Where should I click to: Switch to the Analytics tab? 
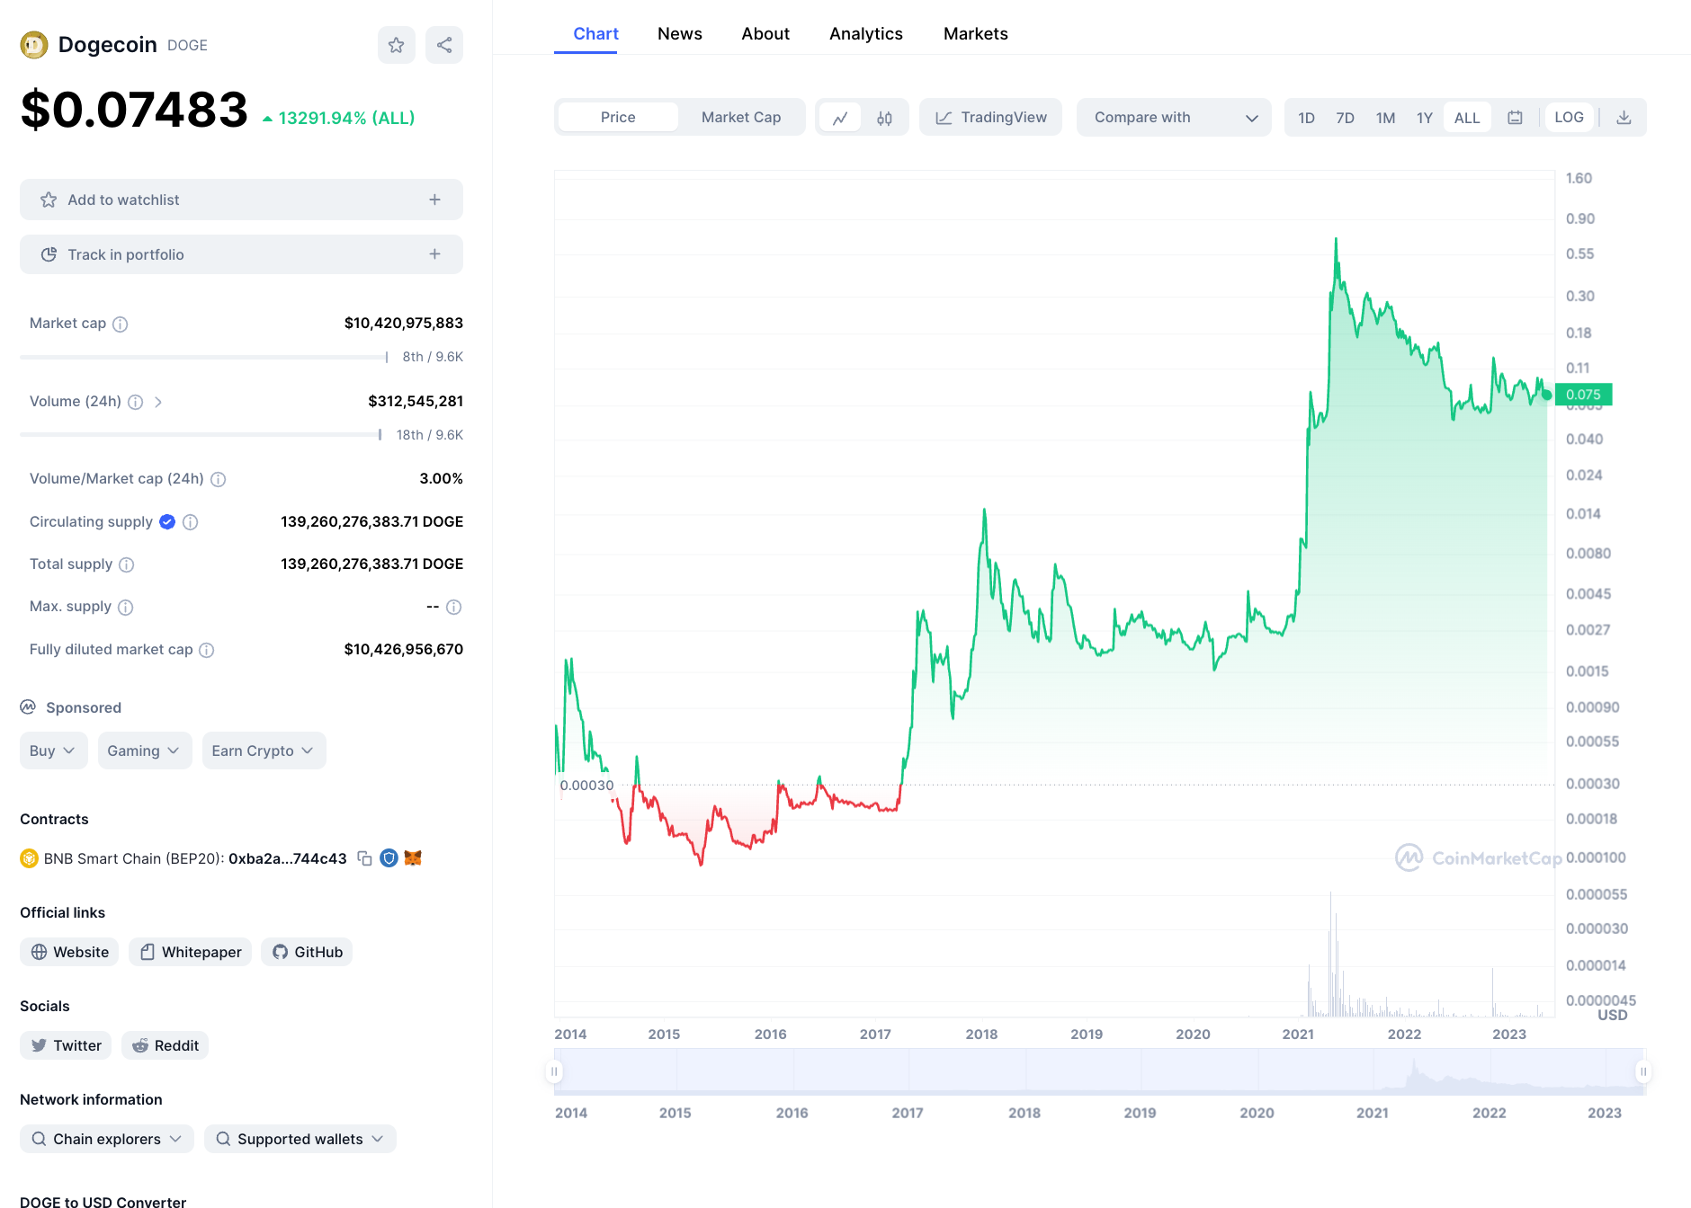[865, 34]
